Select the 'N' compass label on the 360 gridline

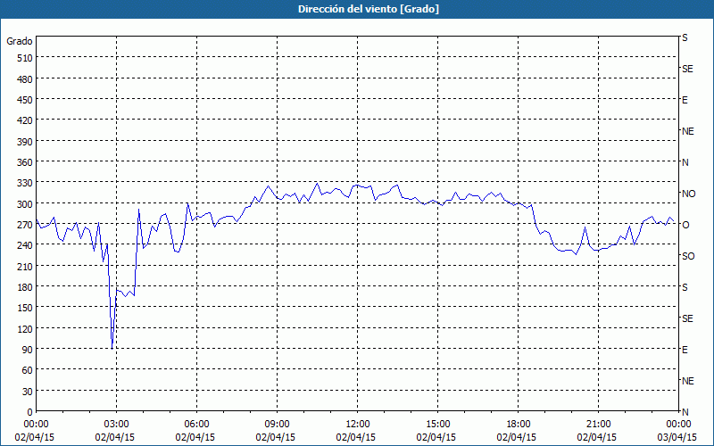pyautogui.click(x=685, y=162)
